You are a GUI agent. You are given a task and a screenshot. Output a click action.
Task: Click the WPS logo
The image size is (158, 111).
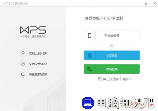pos(33,30)
